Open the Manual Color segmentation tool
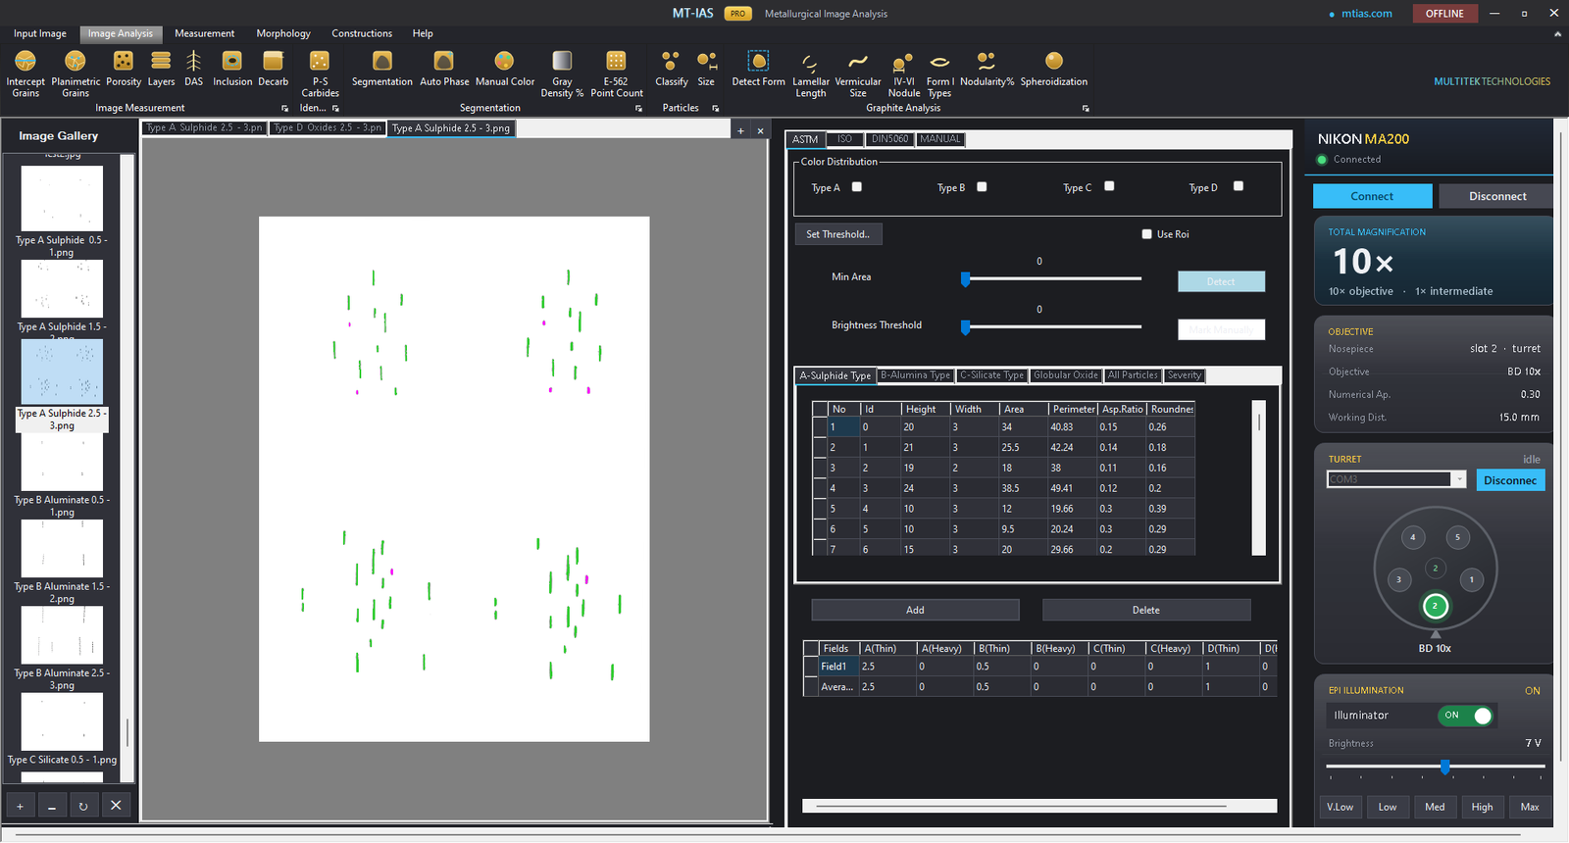This screenshot has width=1569, height=843. 505,70
